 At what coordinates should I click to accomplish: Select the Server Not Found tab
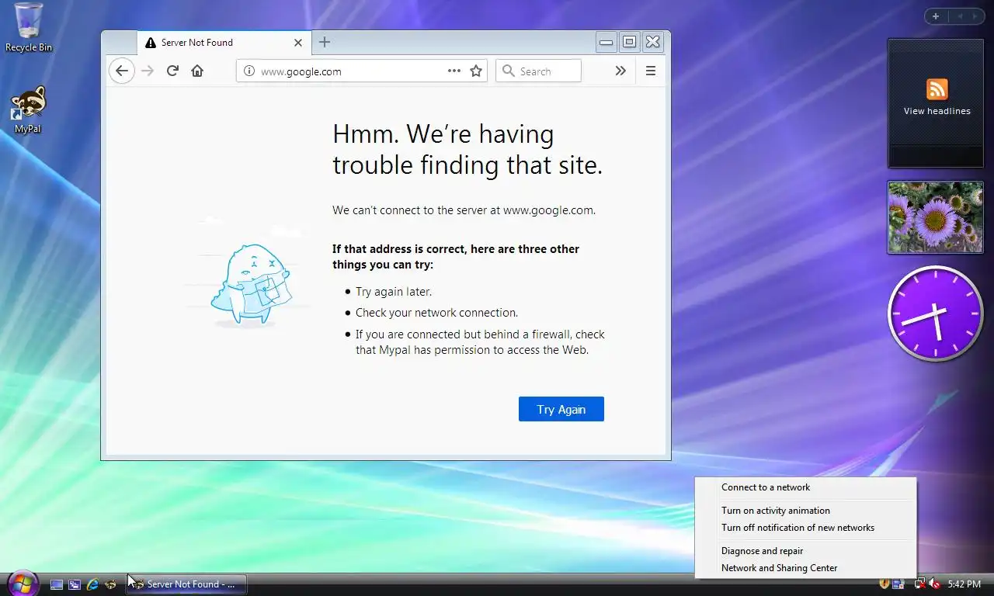coord(224,43)
